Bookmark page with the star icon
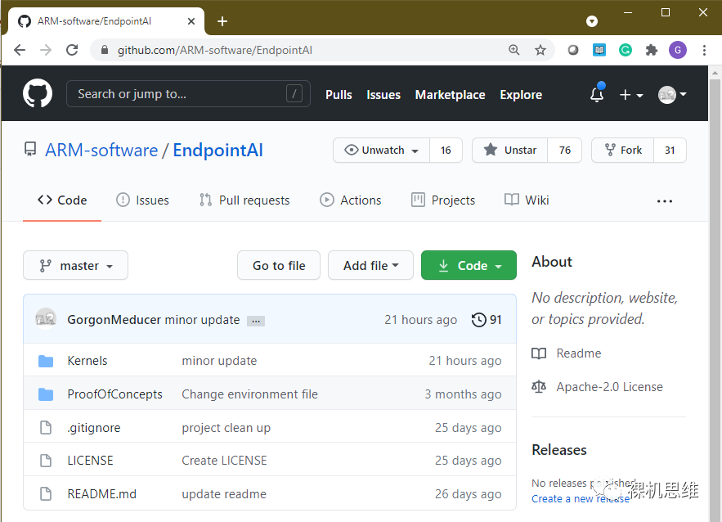This screenshot has height=522, width=722. tap(540, 50)
